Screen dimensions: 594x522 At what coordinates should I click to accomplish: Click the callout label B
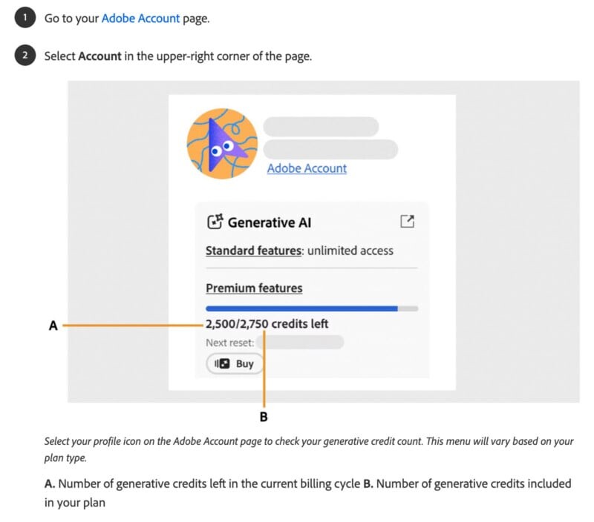point(263,416)
